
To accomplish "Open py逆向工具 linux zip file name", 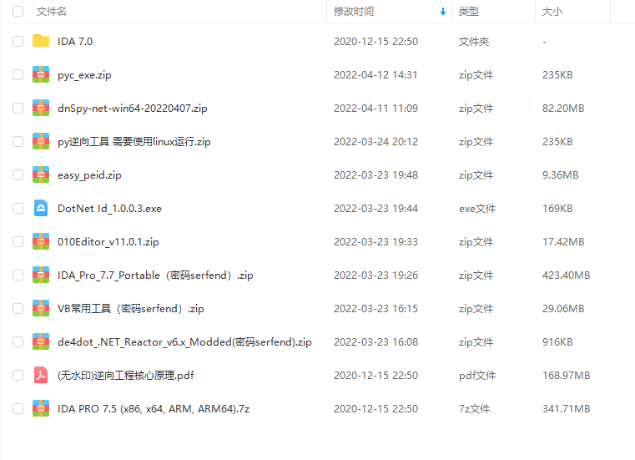I will pos(134,142).
